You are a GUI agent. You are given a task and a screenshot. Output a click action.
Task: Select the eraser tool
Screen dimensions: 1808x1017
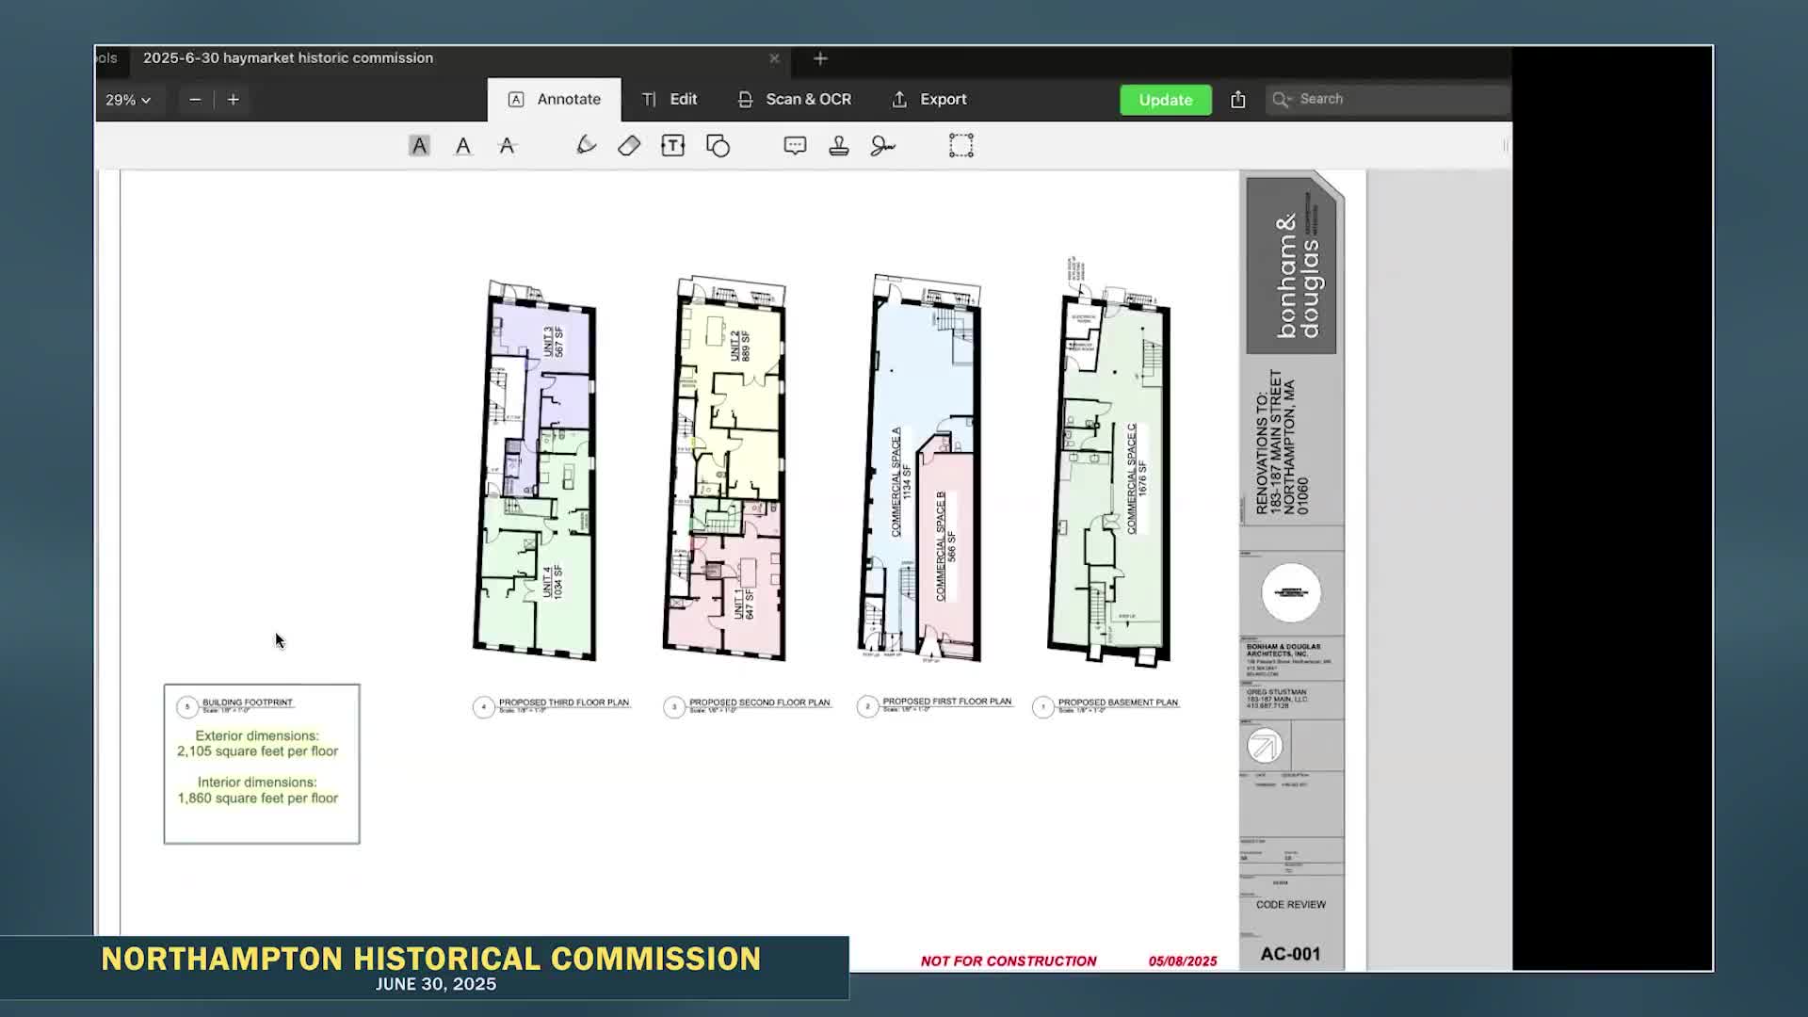pos(629,145)
